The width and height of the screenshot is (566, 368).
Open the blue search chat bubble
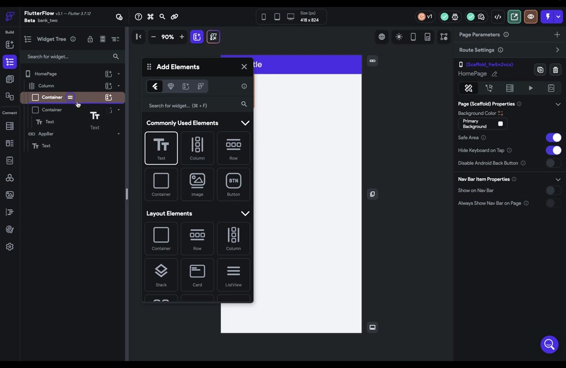pyautogui.click(x=549, y=344)
